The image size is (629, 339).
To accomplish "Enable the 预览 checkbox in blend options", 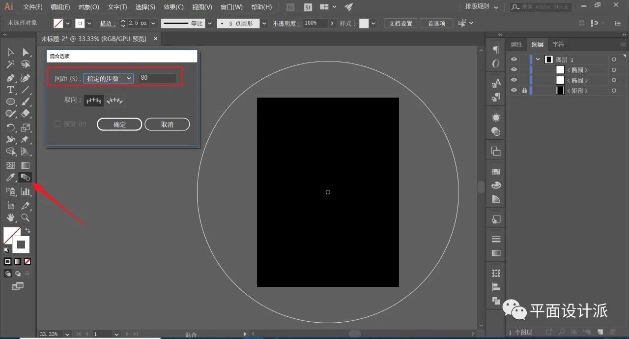I will coord(57,124).
